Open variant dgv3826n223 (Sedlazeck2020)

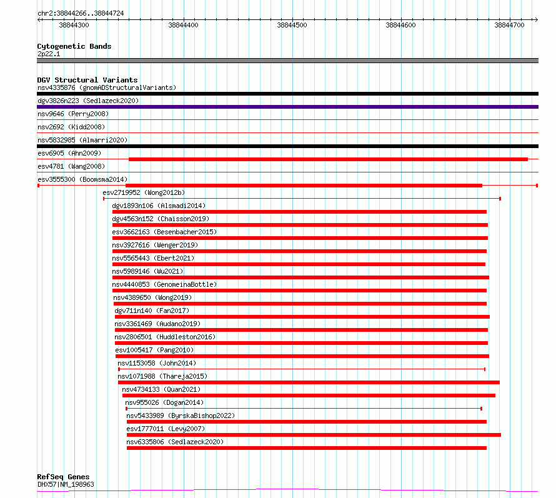[88, 101]
